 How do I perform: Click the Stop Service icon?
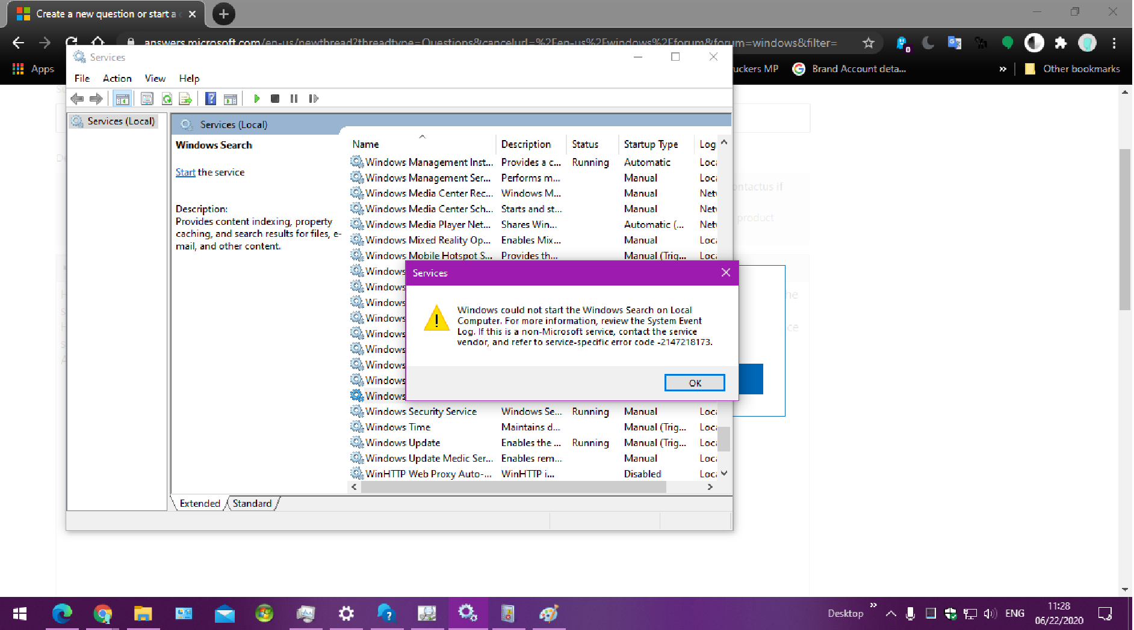[x=275, y=99]
